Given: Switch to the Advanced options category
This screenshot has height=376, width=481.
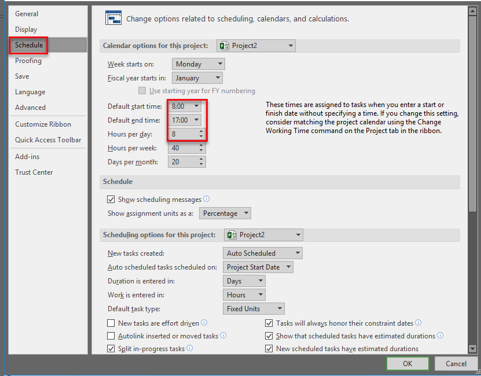Looking at the screenshot, I should pyautogui.click(x=30, y=108).
